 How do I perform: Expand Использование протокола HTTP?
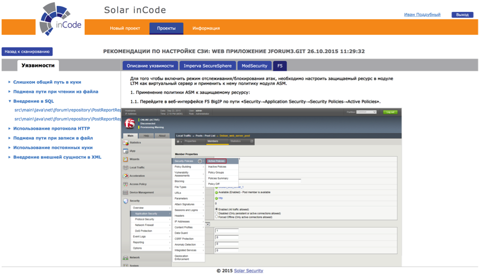pos(51,128)
